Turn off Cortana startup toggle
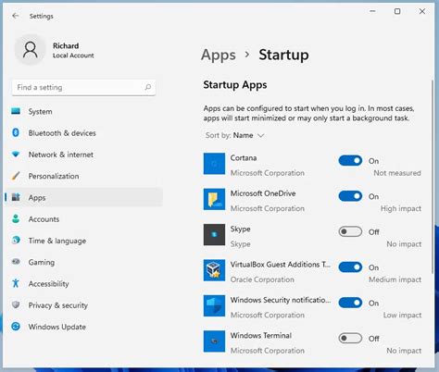The height and width of the screenshot is (372, 439). (350, 161)
